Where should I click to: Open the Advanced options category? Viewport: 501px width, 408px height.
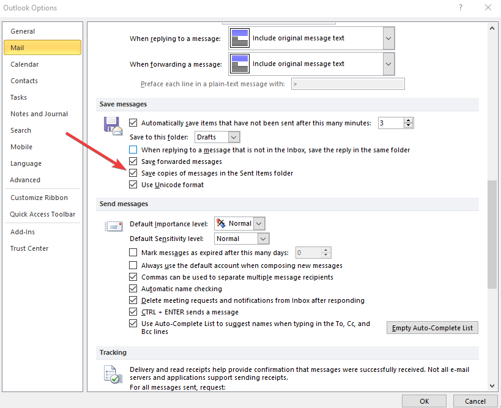pyautogui.click(x=42, y=180)
